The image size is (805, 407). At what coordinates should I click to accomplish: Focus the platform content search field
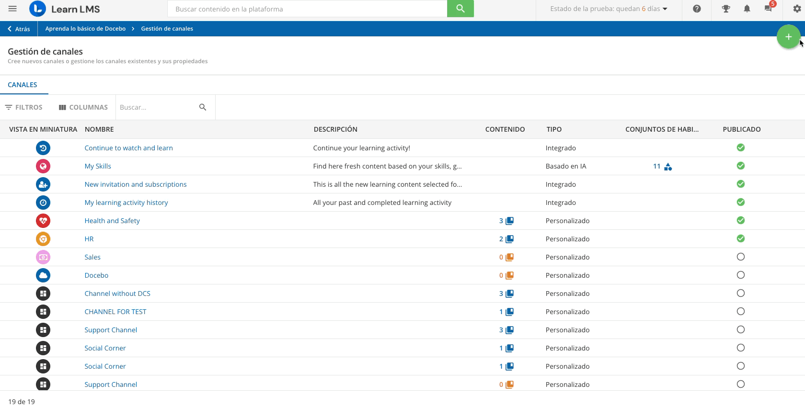307,9
